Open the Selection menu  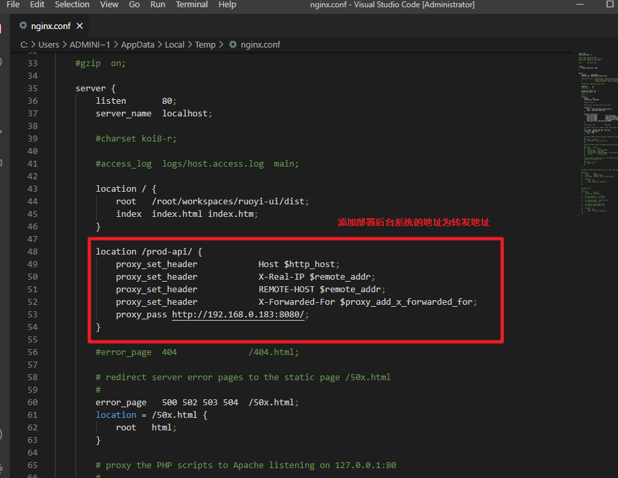click(x=72, y=5)
